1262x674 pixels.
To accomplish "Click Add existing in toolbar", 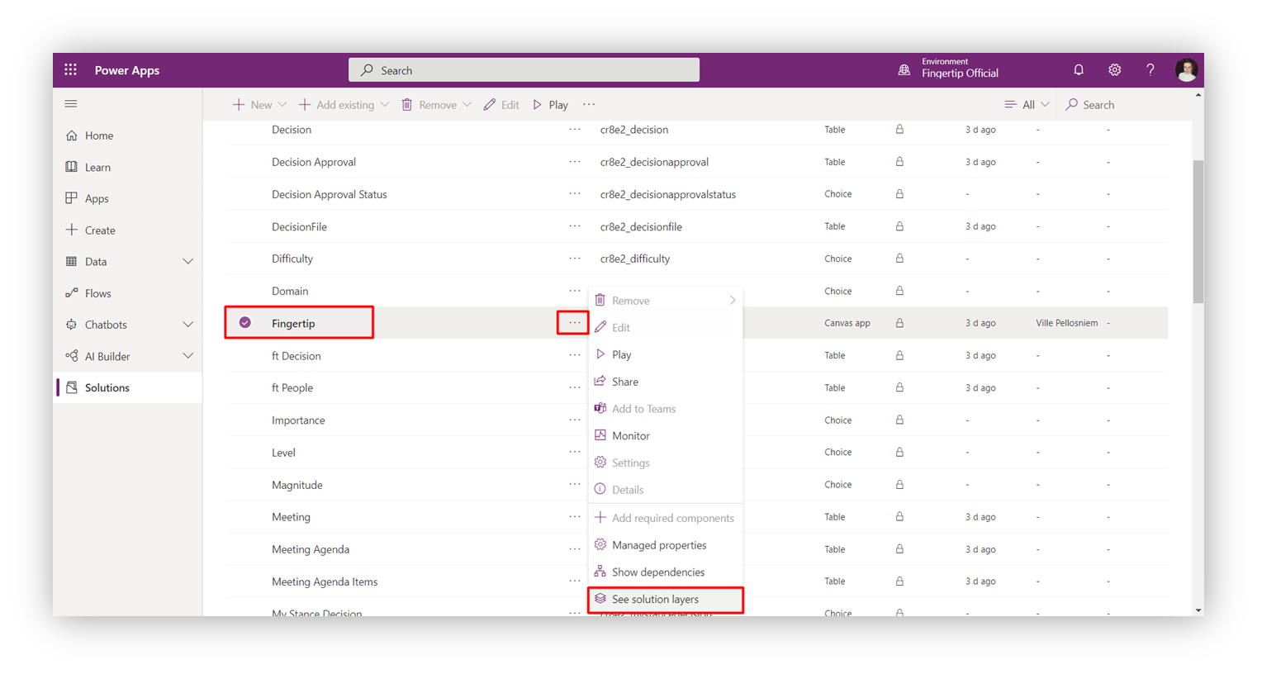I will coord(336,105).
